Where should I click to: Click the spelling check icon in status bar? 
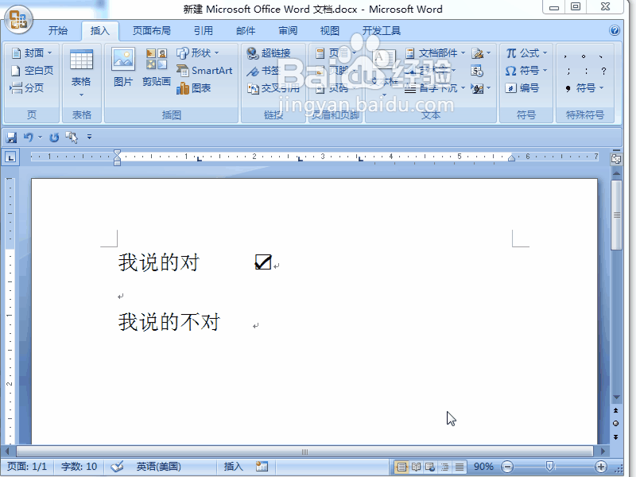116,467
